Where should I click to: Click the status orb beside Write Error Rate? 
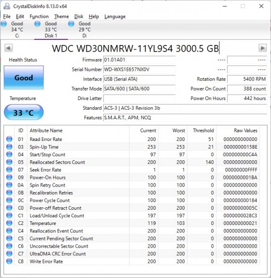point(9,261)
